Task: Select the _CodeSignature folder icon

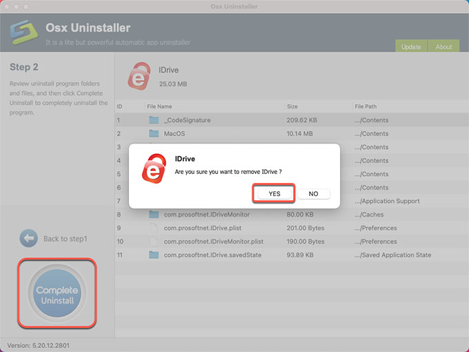Action: [154, 120]
